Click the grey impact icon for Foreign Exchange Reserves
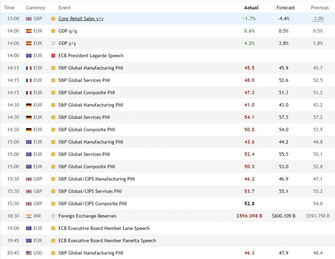 (53, 216)
